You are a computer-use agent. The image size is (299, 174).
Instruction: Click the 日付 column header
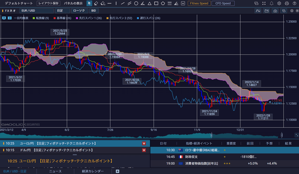tap(163, 144)
